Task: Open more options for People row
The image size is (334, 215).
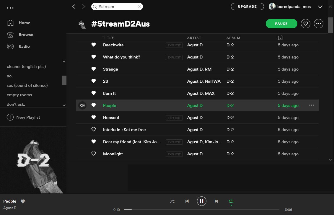Action: click(312, 105)
